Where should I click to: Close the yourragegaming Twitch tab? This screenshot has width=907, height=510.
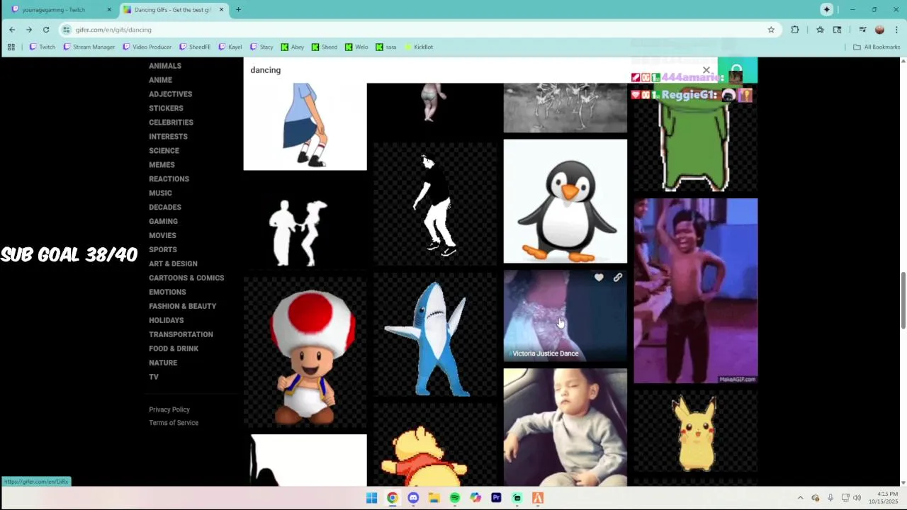[109, 10]
